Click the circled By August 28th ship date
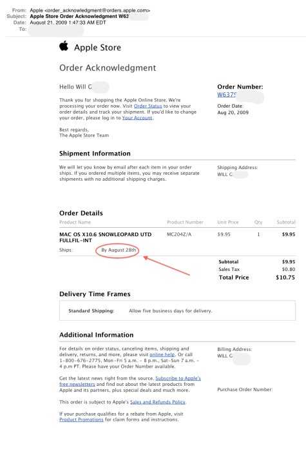Viewport: 306px width, 453px height. 119,250
